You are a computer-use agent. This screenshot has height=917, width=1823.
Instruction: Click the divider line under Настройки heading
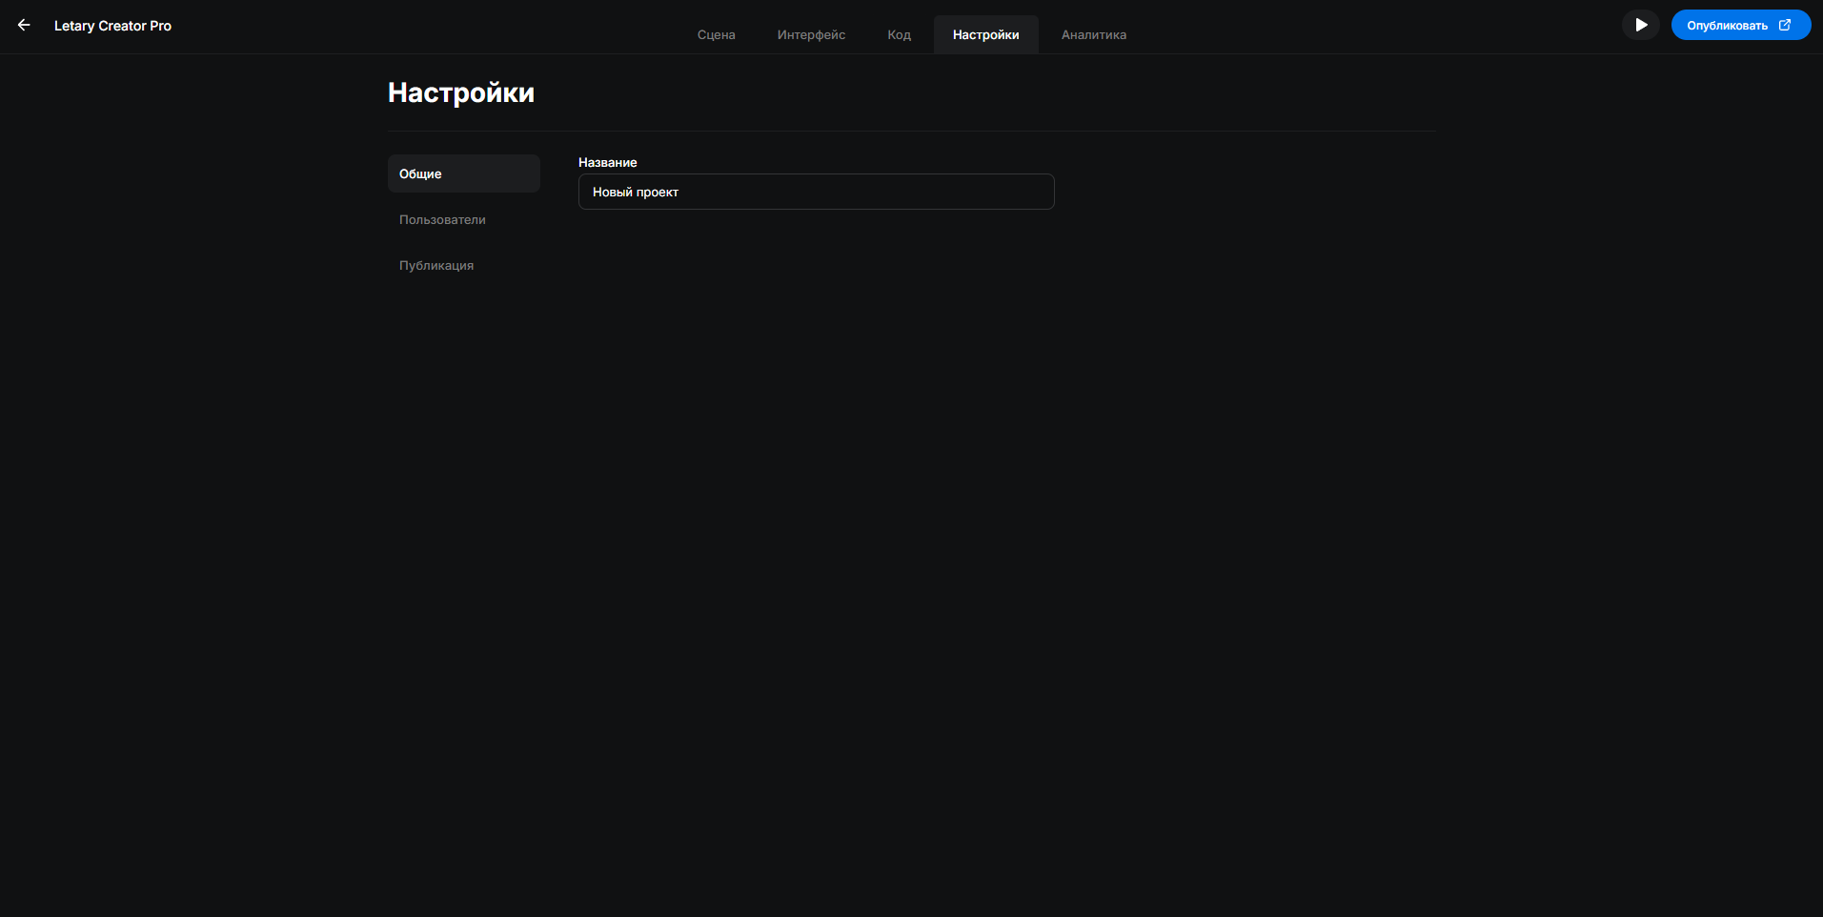point(911,131)
